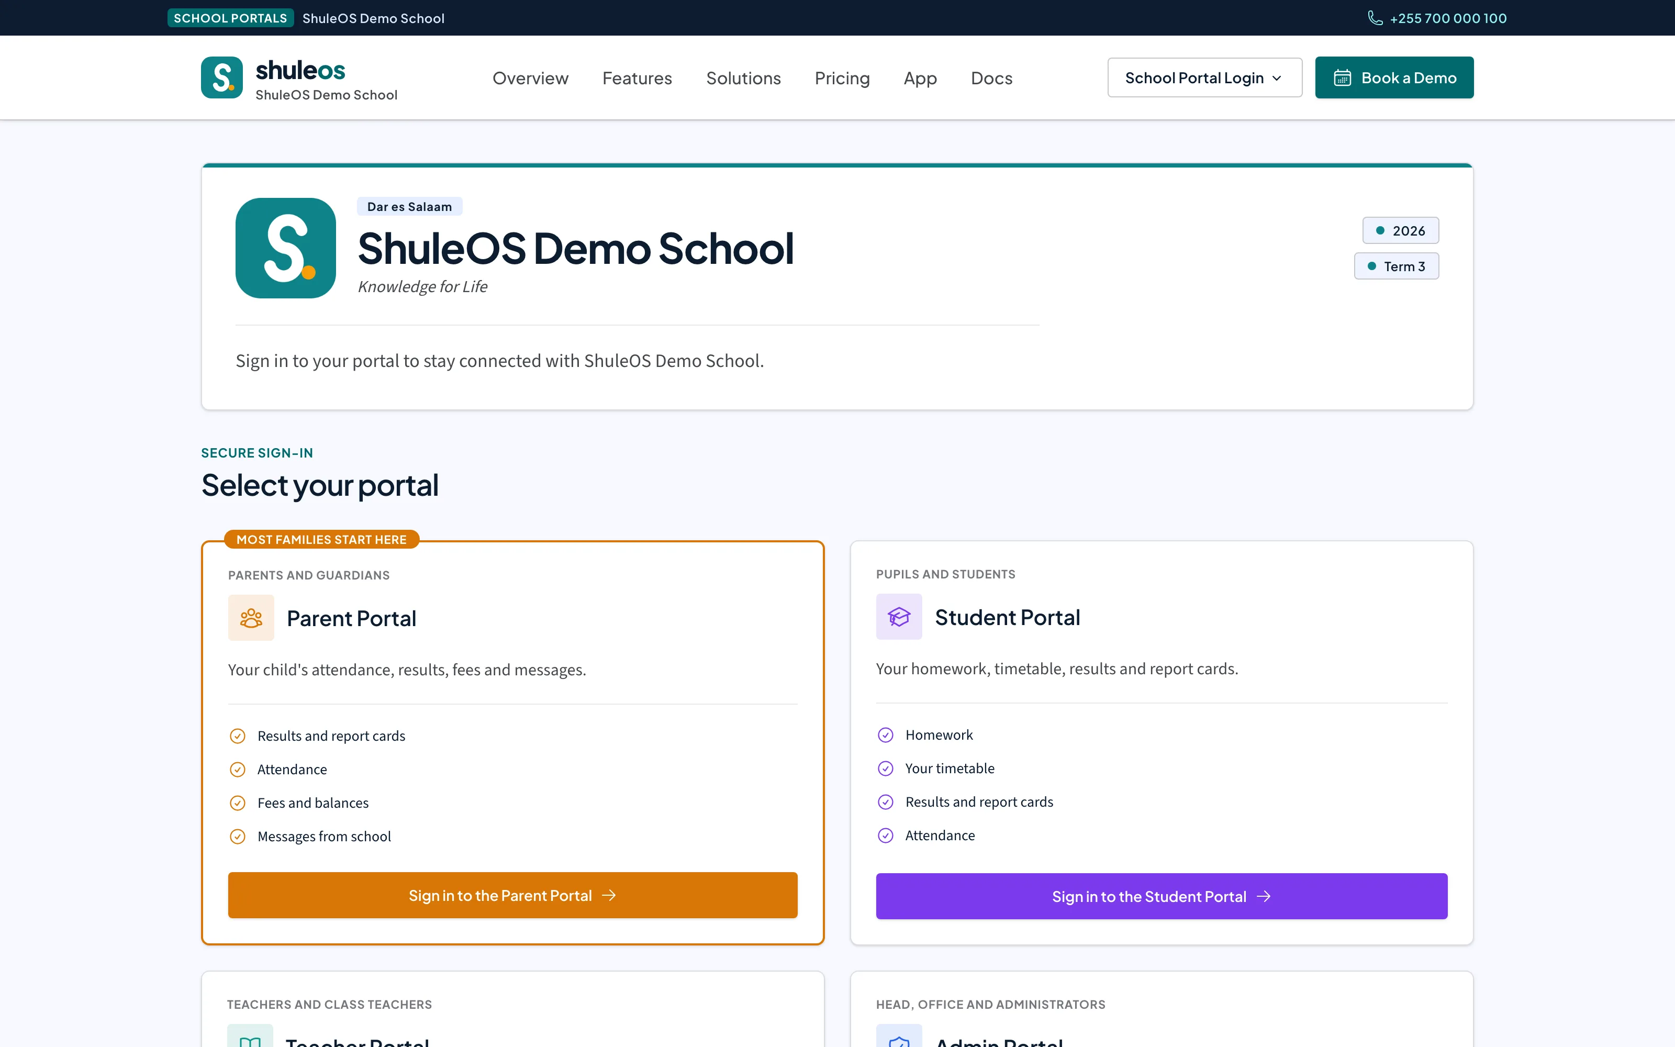The image size is (1675, 1047).
Task: Click the large ShuleOS school logo
Action: pyautogui.click(x=285, y=248)
